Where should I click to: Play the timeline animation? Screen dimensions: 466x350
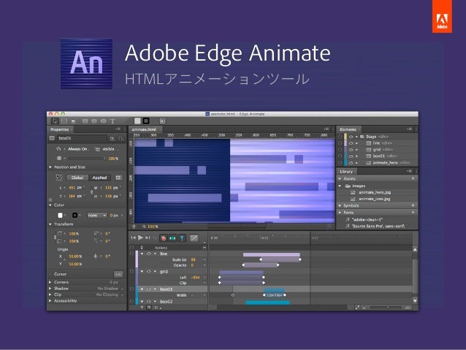pos(140,237)
